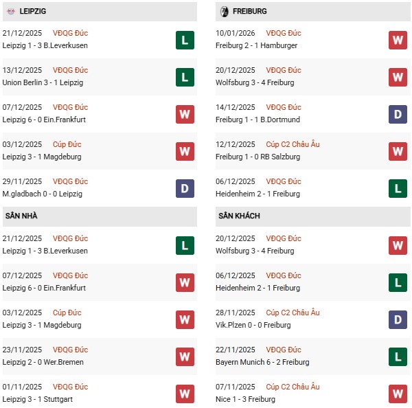The height and width of the screenshot is (408, 412).
Task: Click W badge for Leipzig vs Wer.Bremen
Action: 185,356
